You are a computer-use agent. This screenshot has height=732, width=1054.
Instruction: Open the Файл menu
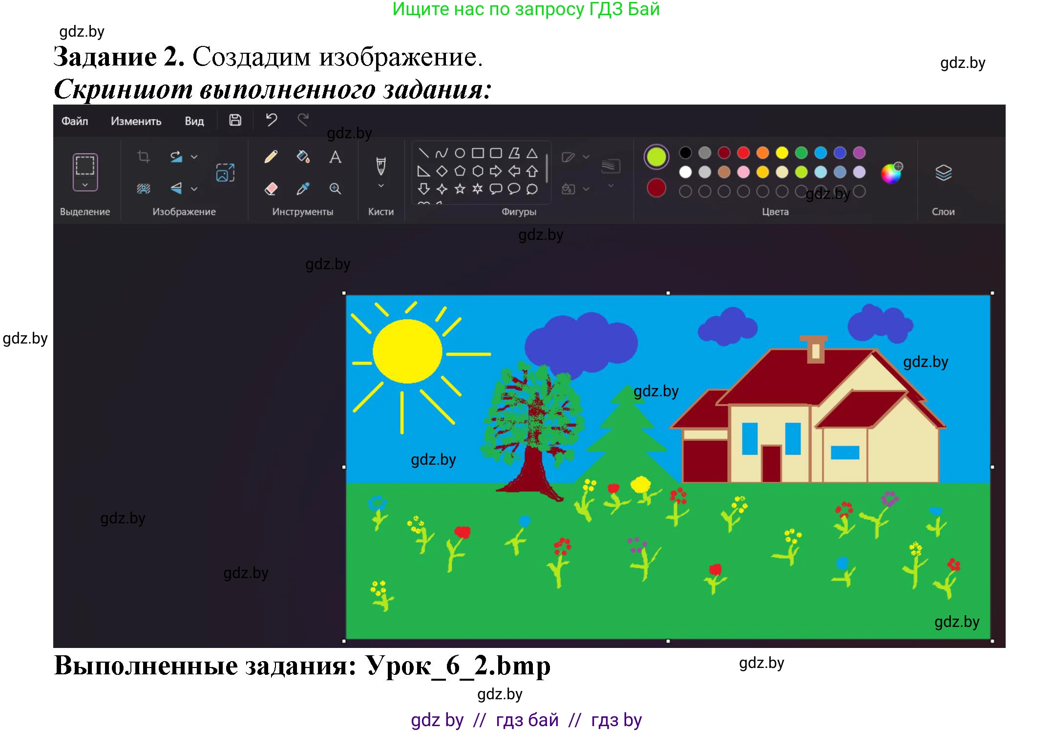click(75, 121)
